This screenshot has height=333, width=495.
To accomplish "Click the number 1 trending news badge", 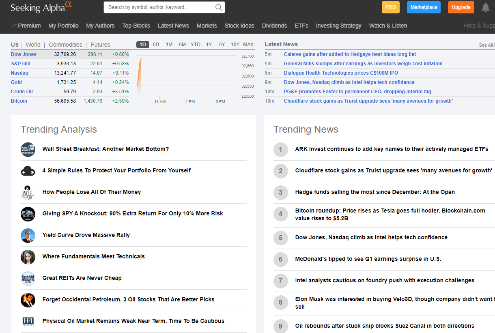I will point(280,149).
